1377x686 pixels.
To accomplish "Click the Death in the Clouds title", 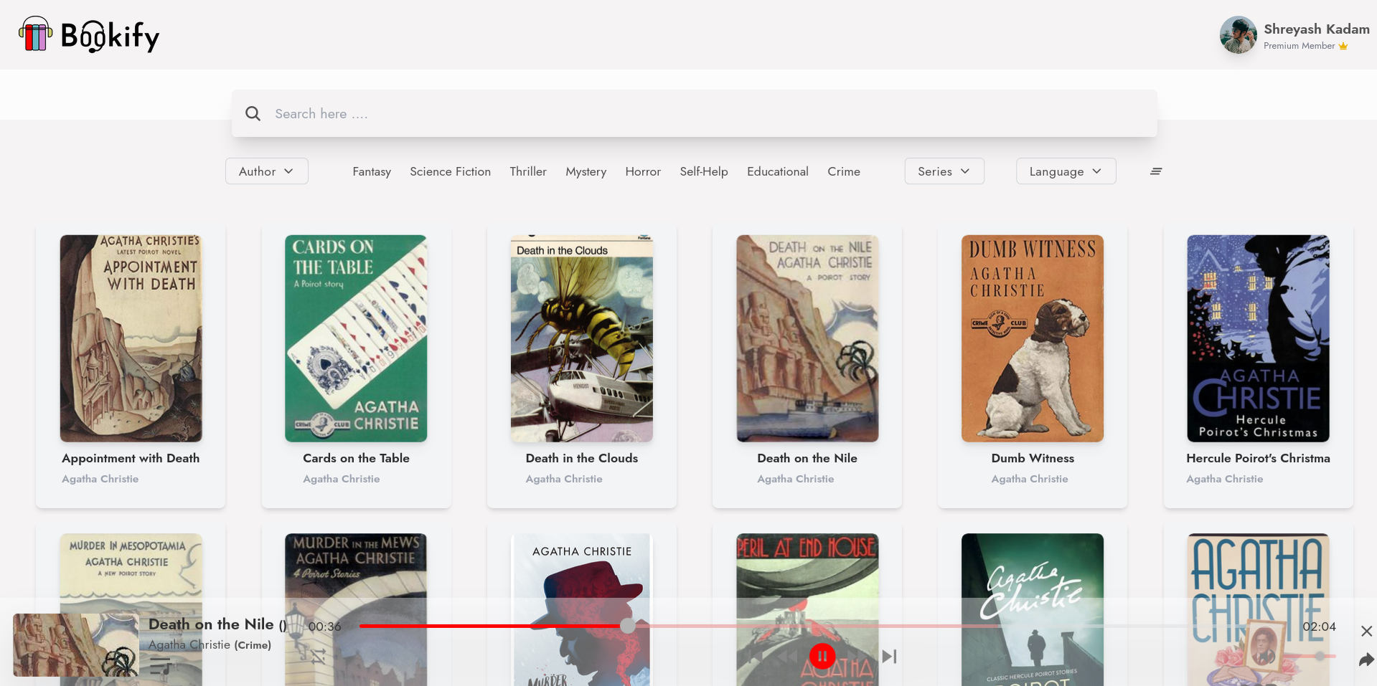I will pyautogui.click(x=581, y=458).
